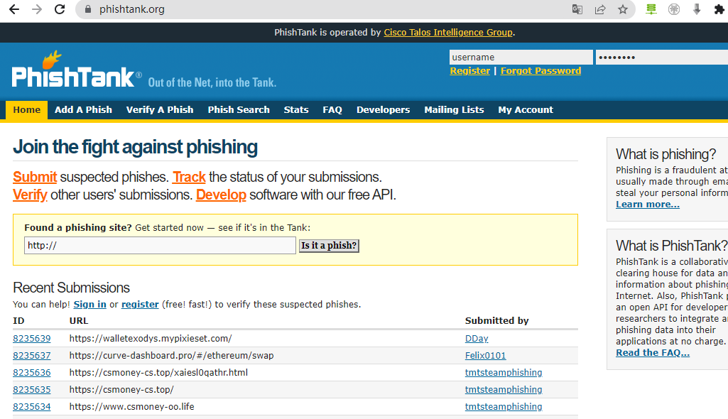
Task: Click the gray down-arrow extension icon
Action: tap(697, 9)
